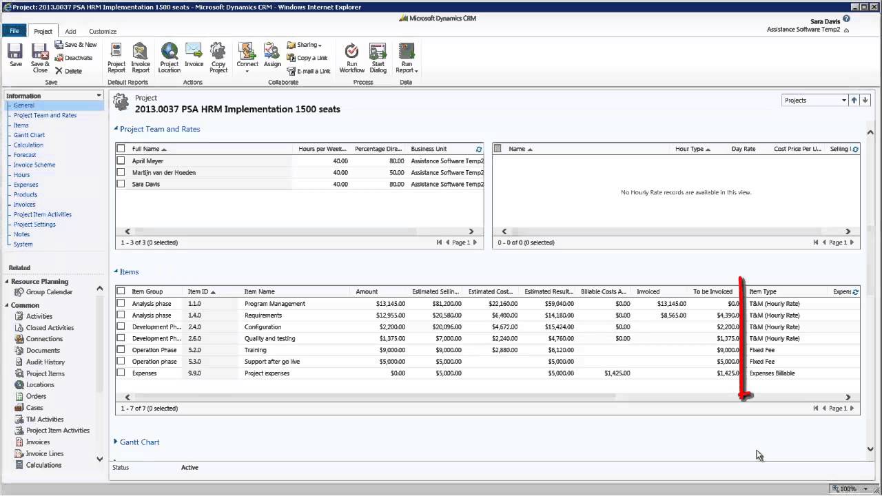882x496 pixels.
Task: Check the Project expenses item row
Action: click(x=121, y=373)
